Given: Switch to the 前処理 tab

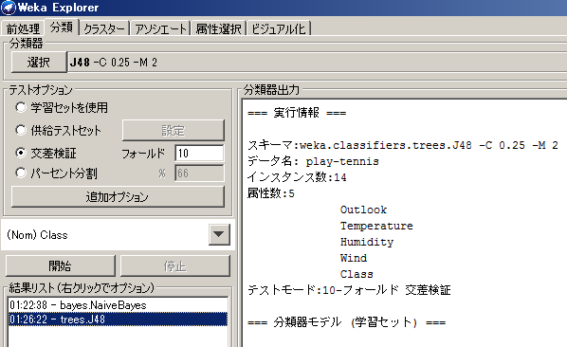Looking at the screenshot, I should (23, 28).
